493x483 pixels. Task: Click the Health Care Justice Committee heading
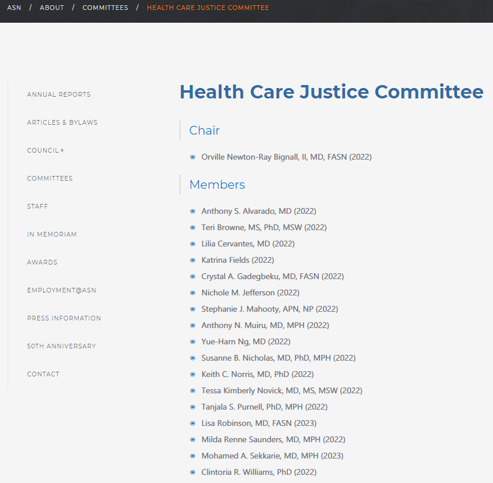point(332,92)
